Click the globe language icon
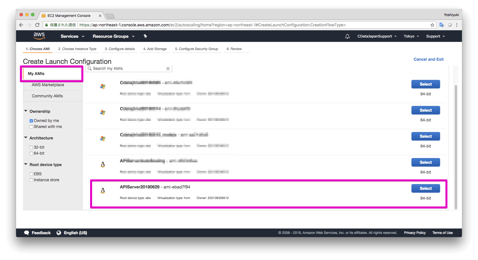This screenshot has height=260, width=478. 59,233
